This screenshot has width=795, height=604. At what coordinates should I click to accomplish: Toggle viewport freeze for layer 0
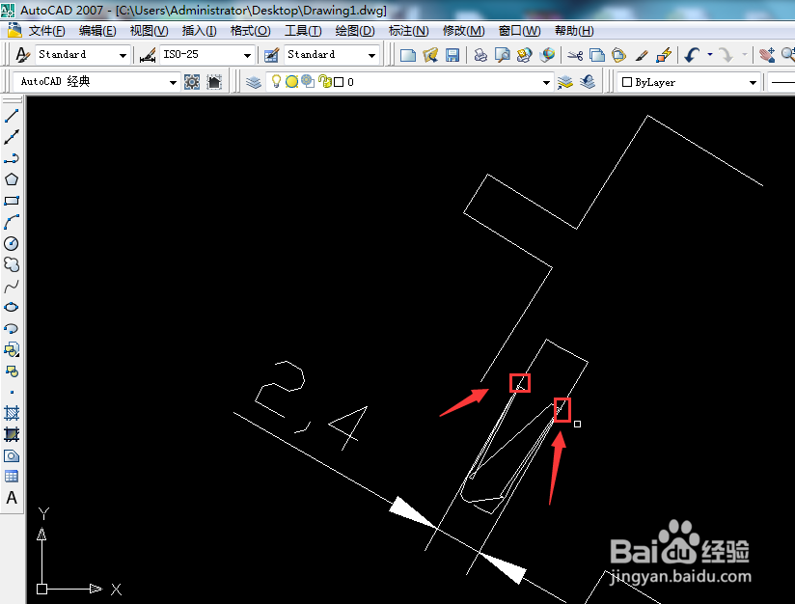[308, 81]
